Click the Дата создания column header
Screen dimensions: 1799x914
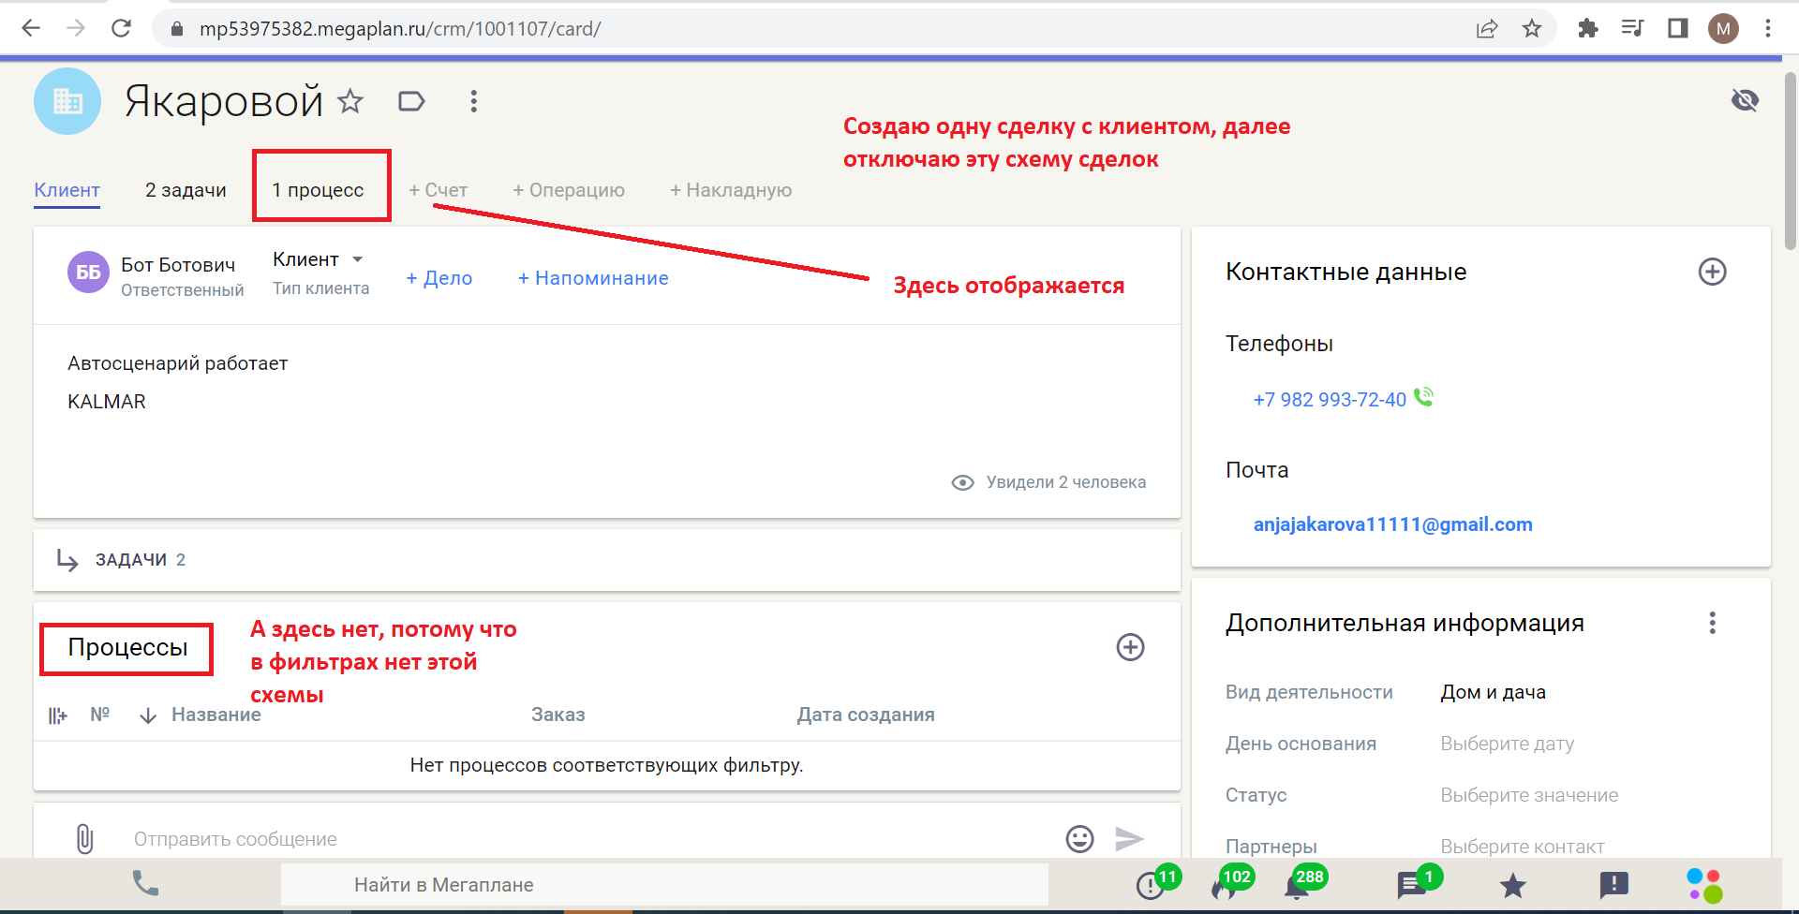[x=866, y=715]
